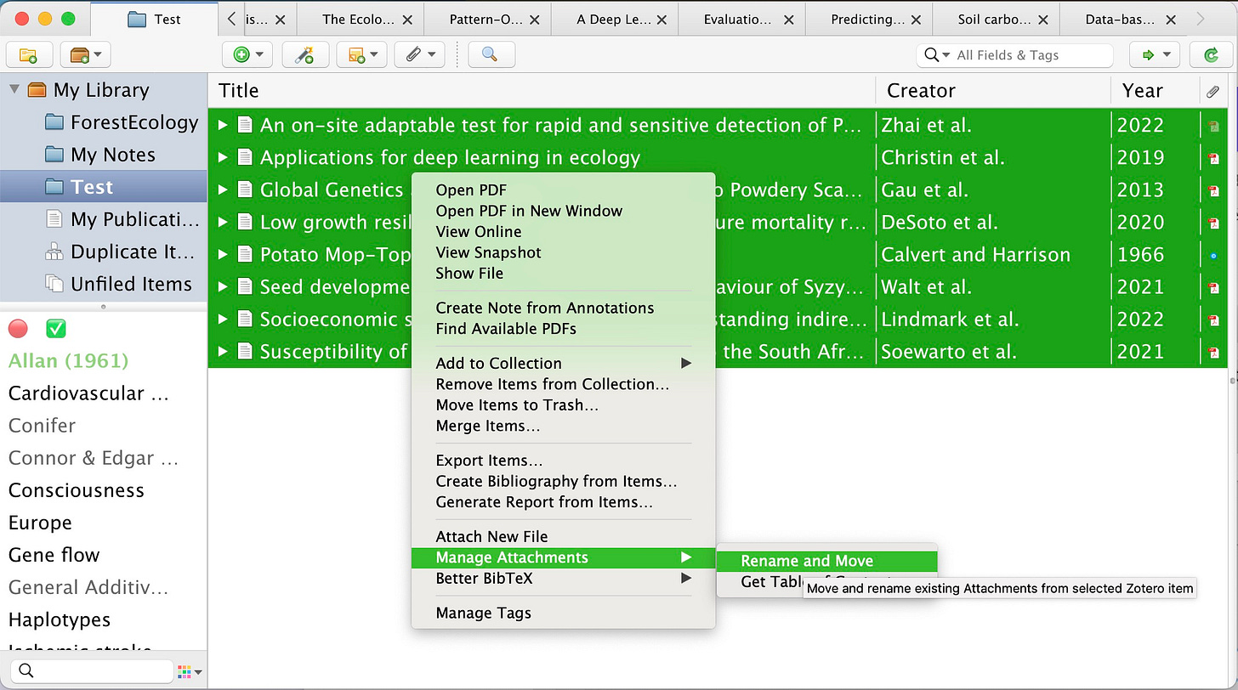Choose Open PDF in New Window
Viewport: 1238px width, 690px height.
click(529, 211)
